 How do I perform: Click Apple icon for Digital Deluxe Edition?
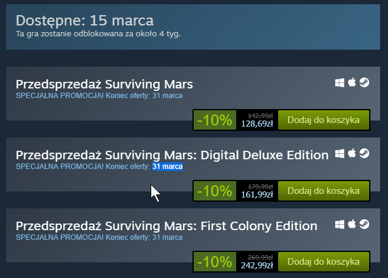click(x=351, y=154)
